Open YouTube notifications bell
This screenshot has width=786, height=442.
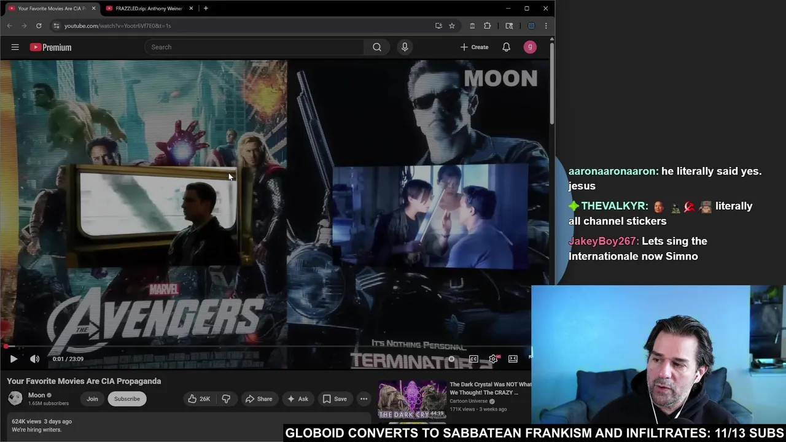click(x=506, y=47)
